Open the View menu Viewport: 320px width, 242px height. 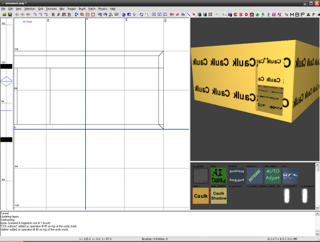[18, 9]
